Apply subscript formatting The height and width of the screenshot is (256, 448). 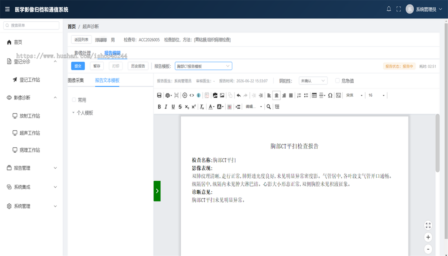187,107
